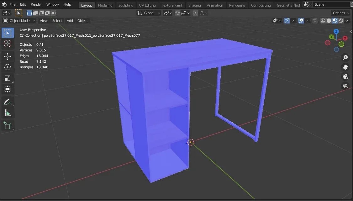Click the Zoom magnifier icon beside the viewport
Image resolution: width=353 pixels, height=201 pixels.
tap(345, 57)
